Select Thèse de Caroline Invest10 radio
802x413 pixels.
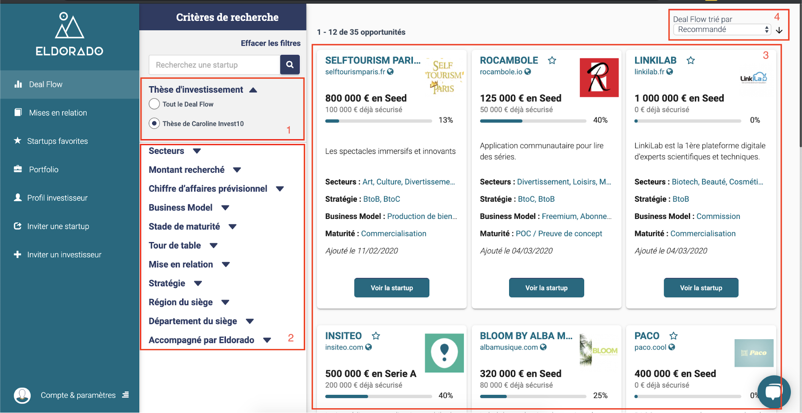(x=154, y=123)
